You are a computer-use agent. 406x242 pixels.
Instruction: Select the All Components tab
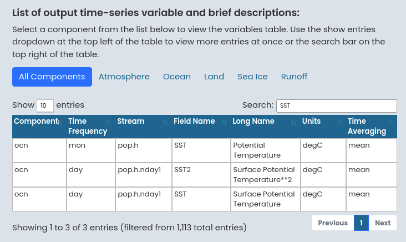tap(52, 77)
